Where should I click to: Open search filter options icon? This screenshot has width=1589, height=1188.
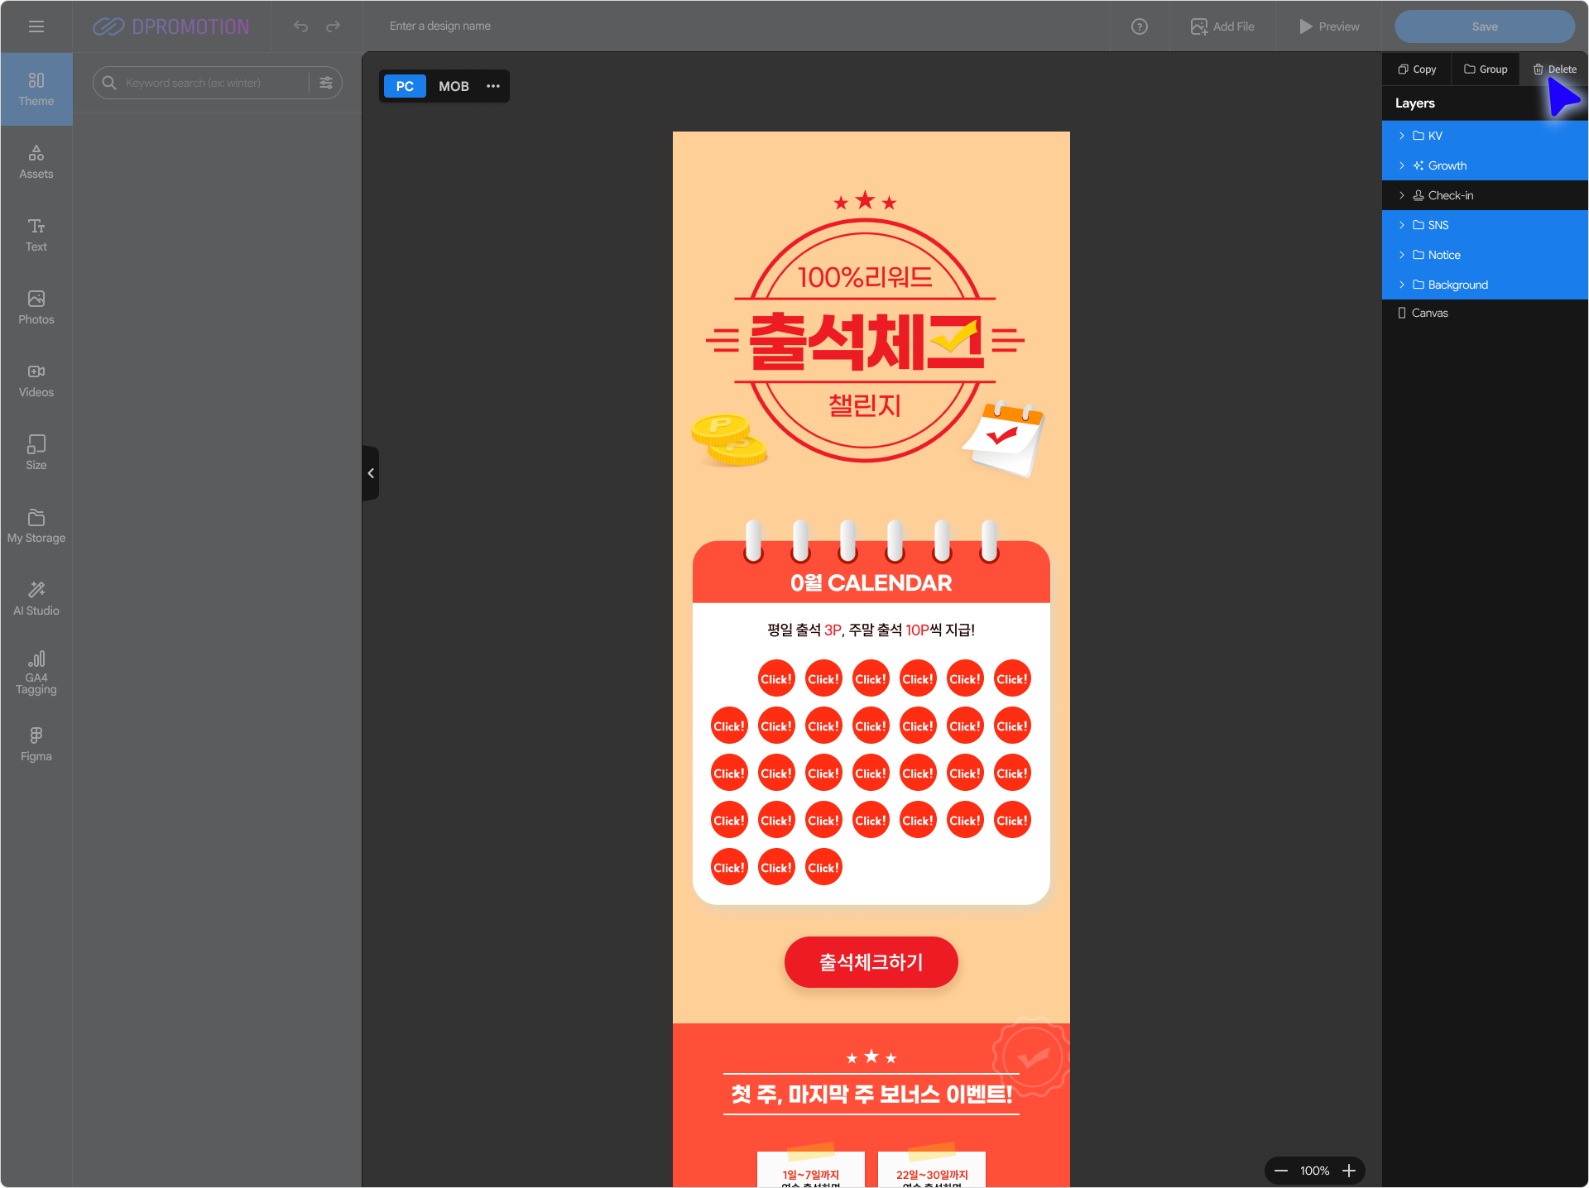click(326, 83)
